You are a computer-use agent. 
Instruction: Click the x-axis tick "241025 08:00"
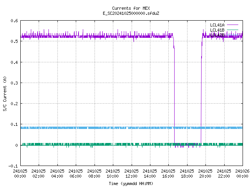pos(94,174)
